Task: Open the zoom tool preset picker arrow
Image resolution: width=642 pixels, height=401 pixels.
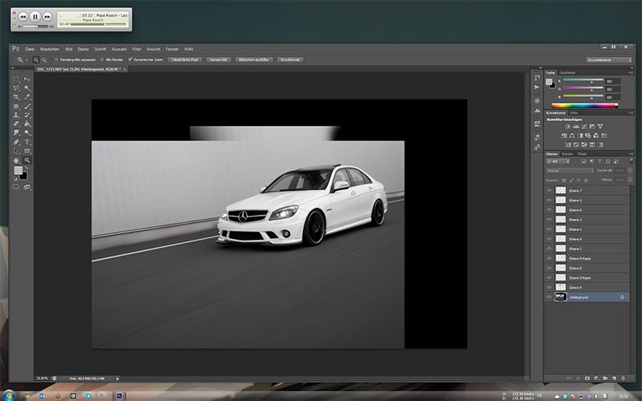Action: [26, 60]
